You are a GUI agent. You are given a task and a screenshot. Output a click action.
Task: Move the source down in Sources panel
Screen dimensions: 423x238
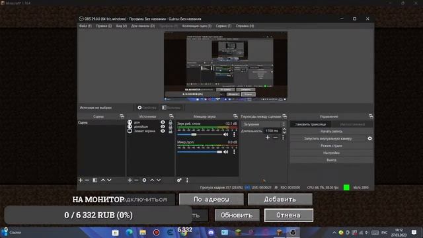point(159,180)
